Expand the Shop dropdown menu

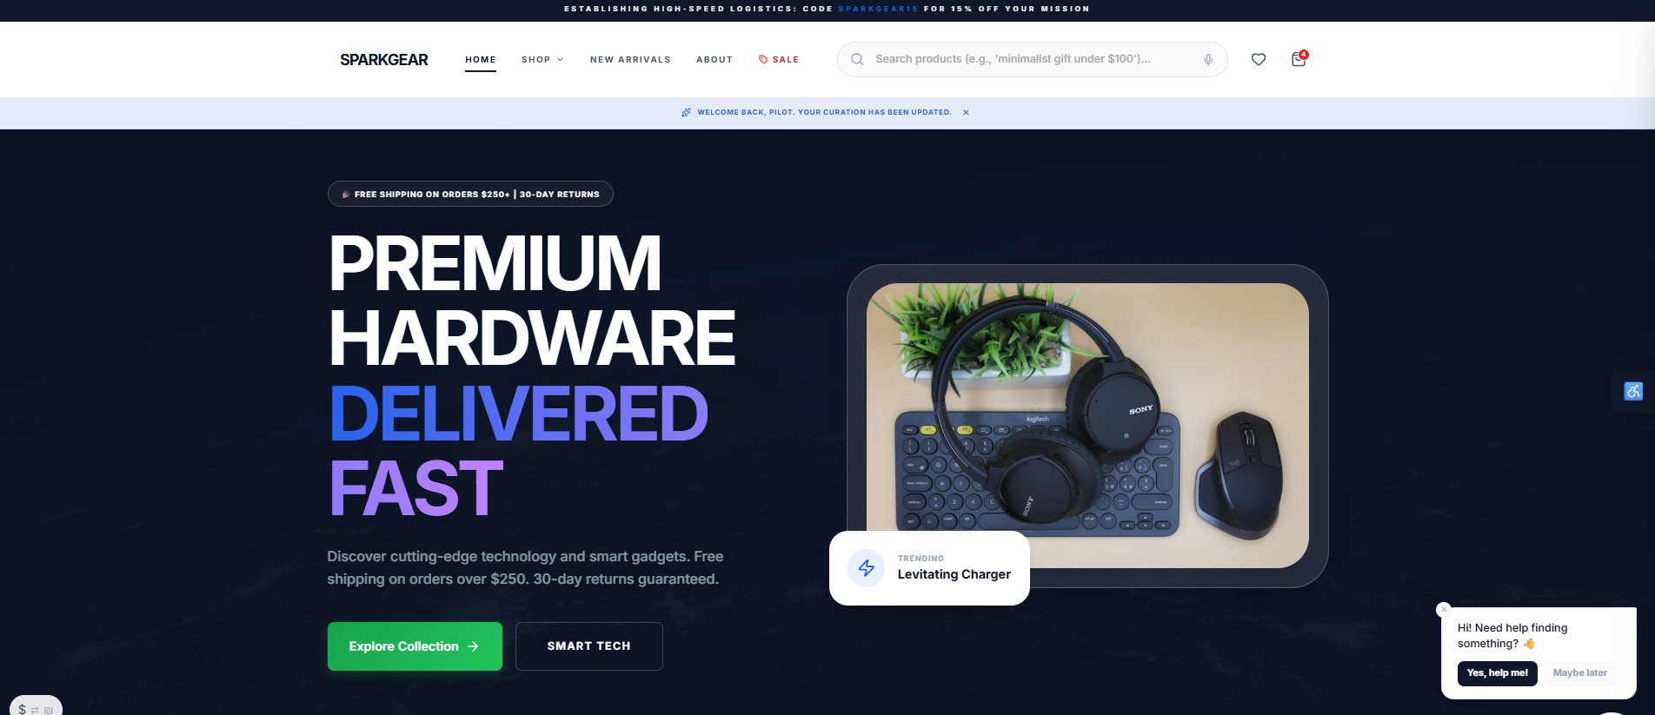tap(542, 59)
